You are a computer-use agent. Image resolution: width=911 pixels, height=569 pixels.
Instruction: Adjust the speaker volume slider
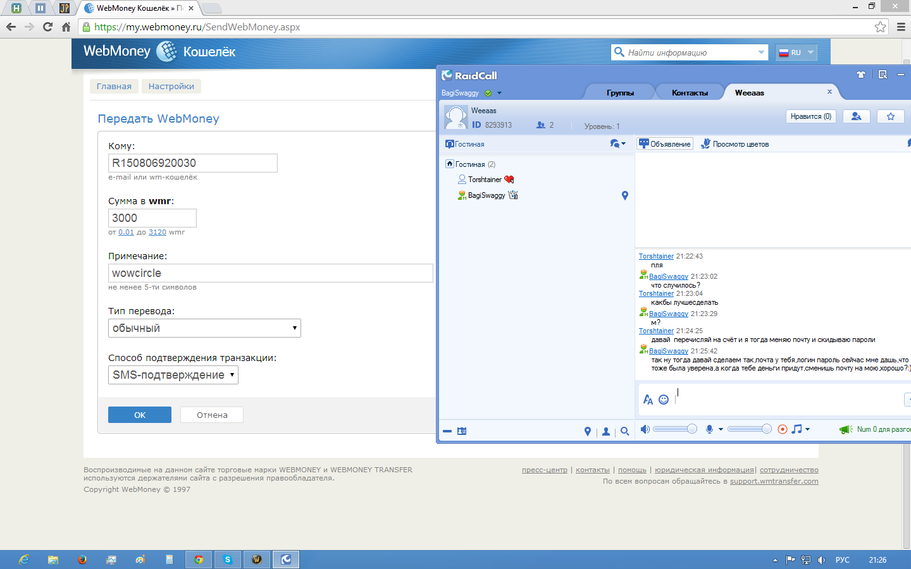click(674, 429)
